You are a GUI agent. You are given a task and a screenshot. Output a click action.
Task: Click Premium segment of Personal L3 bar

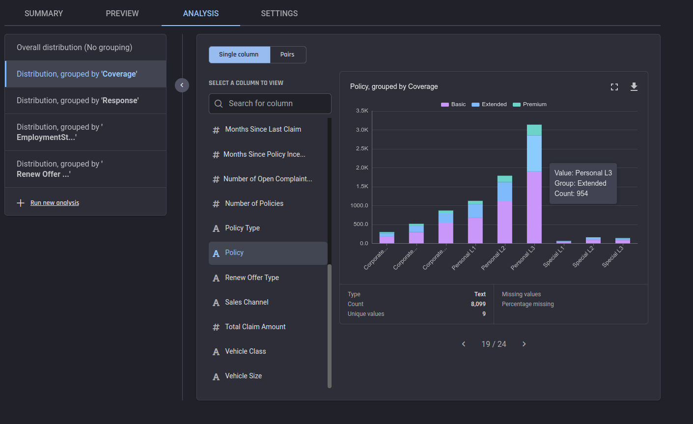pyautogui.click(x=534, y=130)
